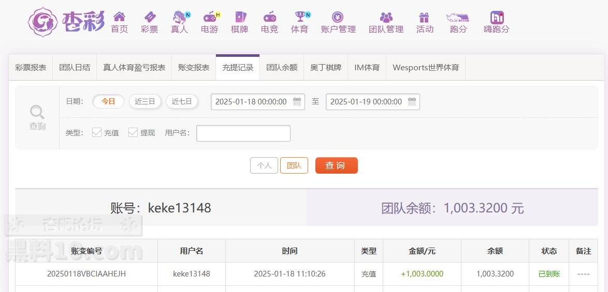Click the 备注 column header
608x292 pixels.
[584, 251]
